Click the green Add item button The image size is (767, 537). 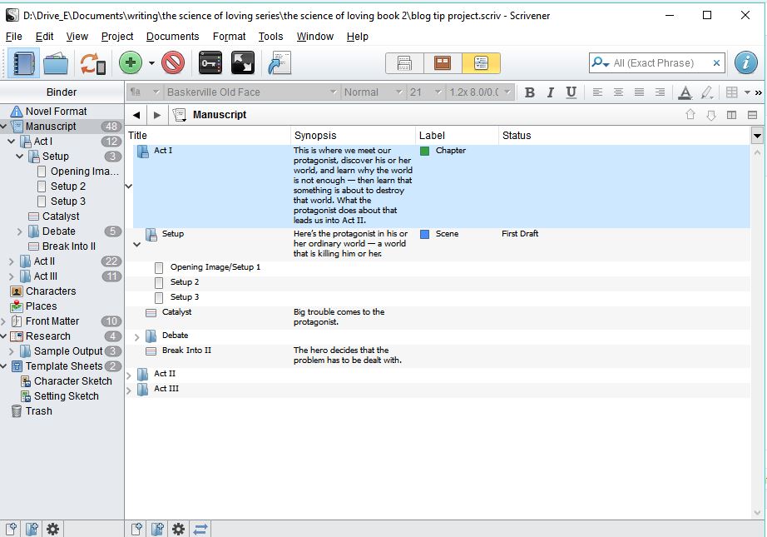click(x=130, y=63)
